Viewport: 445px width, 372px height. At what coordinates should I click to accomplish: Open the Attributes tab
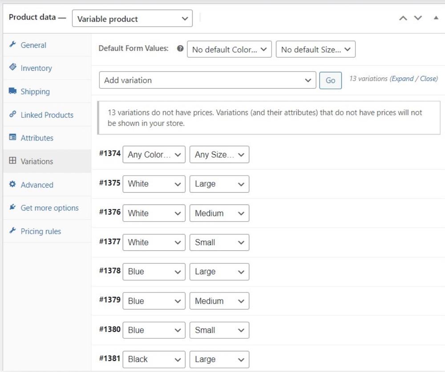click(47, 138)
